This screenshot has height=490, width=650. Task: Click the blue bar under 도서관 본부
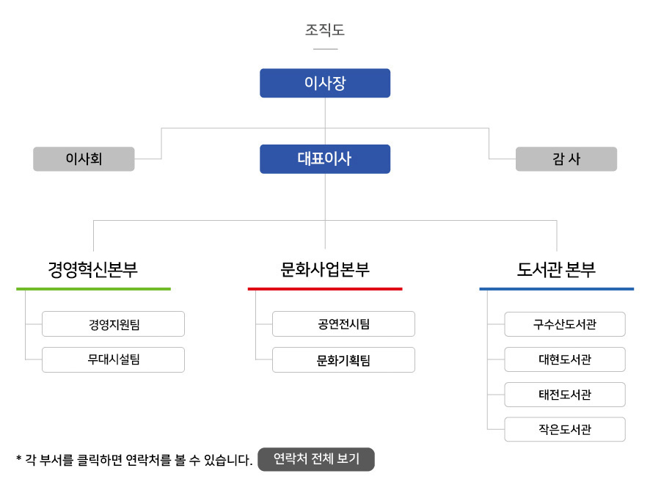click(556, 289)
